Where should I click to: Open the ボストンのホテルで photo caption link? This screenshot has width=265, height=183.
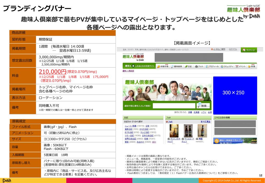tap(174, 140)
